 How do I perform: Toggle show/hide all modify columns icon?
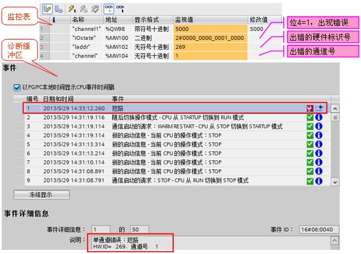click(48, 9)
